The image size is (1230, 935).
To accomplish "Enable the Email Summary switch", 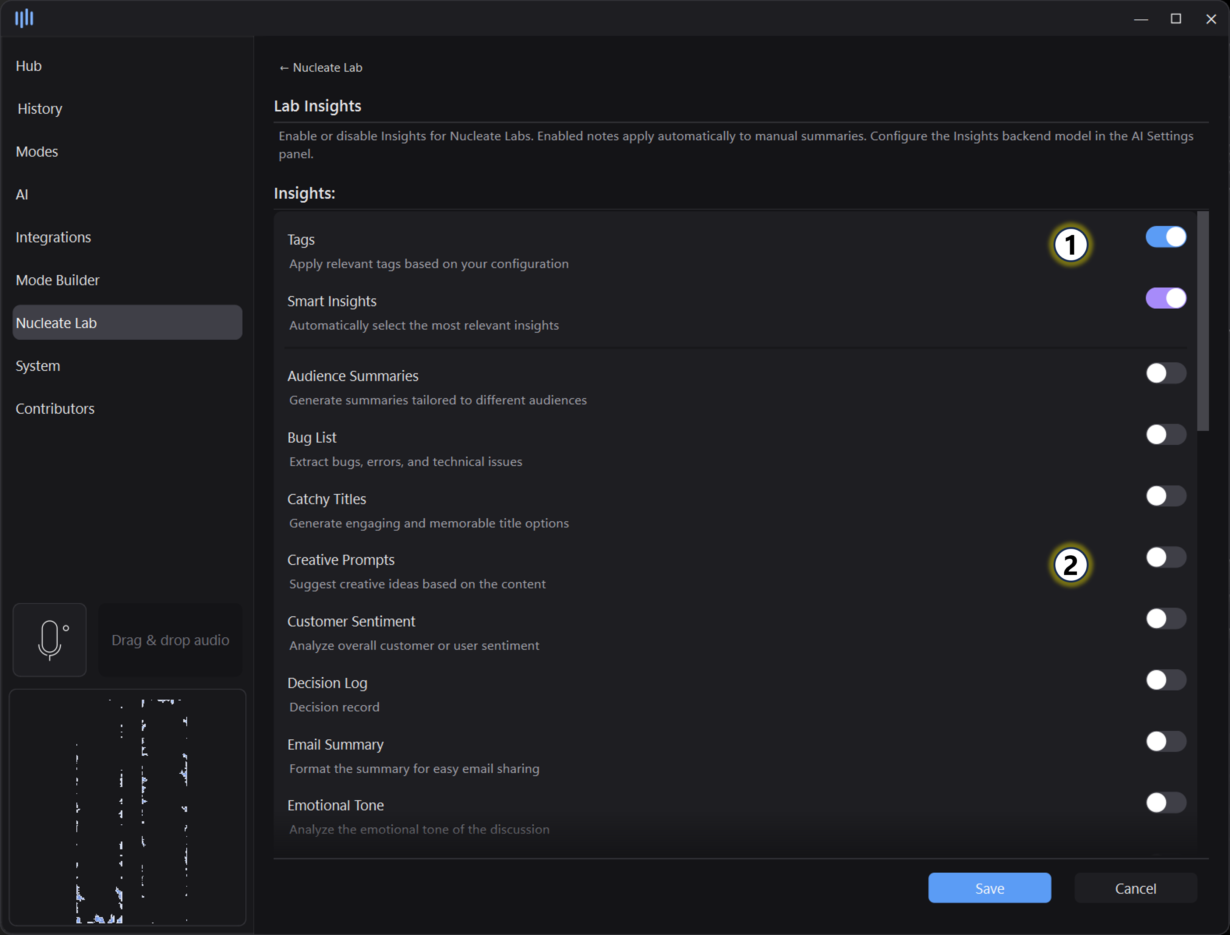I will pos(1165,741).
